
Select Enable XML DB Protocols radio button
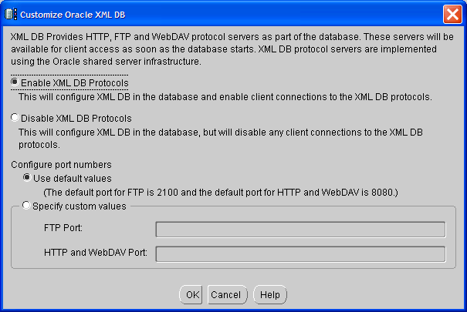click(x=15, y=82)
